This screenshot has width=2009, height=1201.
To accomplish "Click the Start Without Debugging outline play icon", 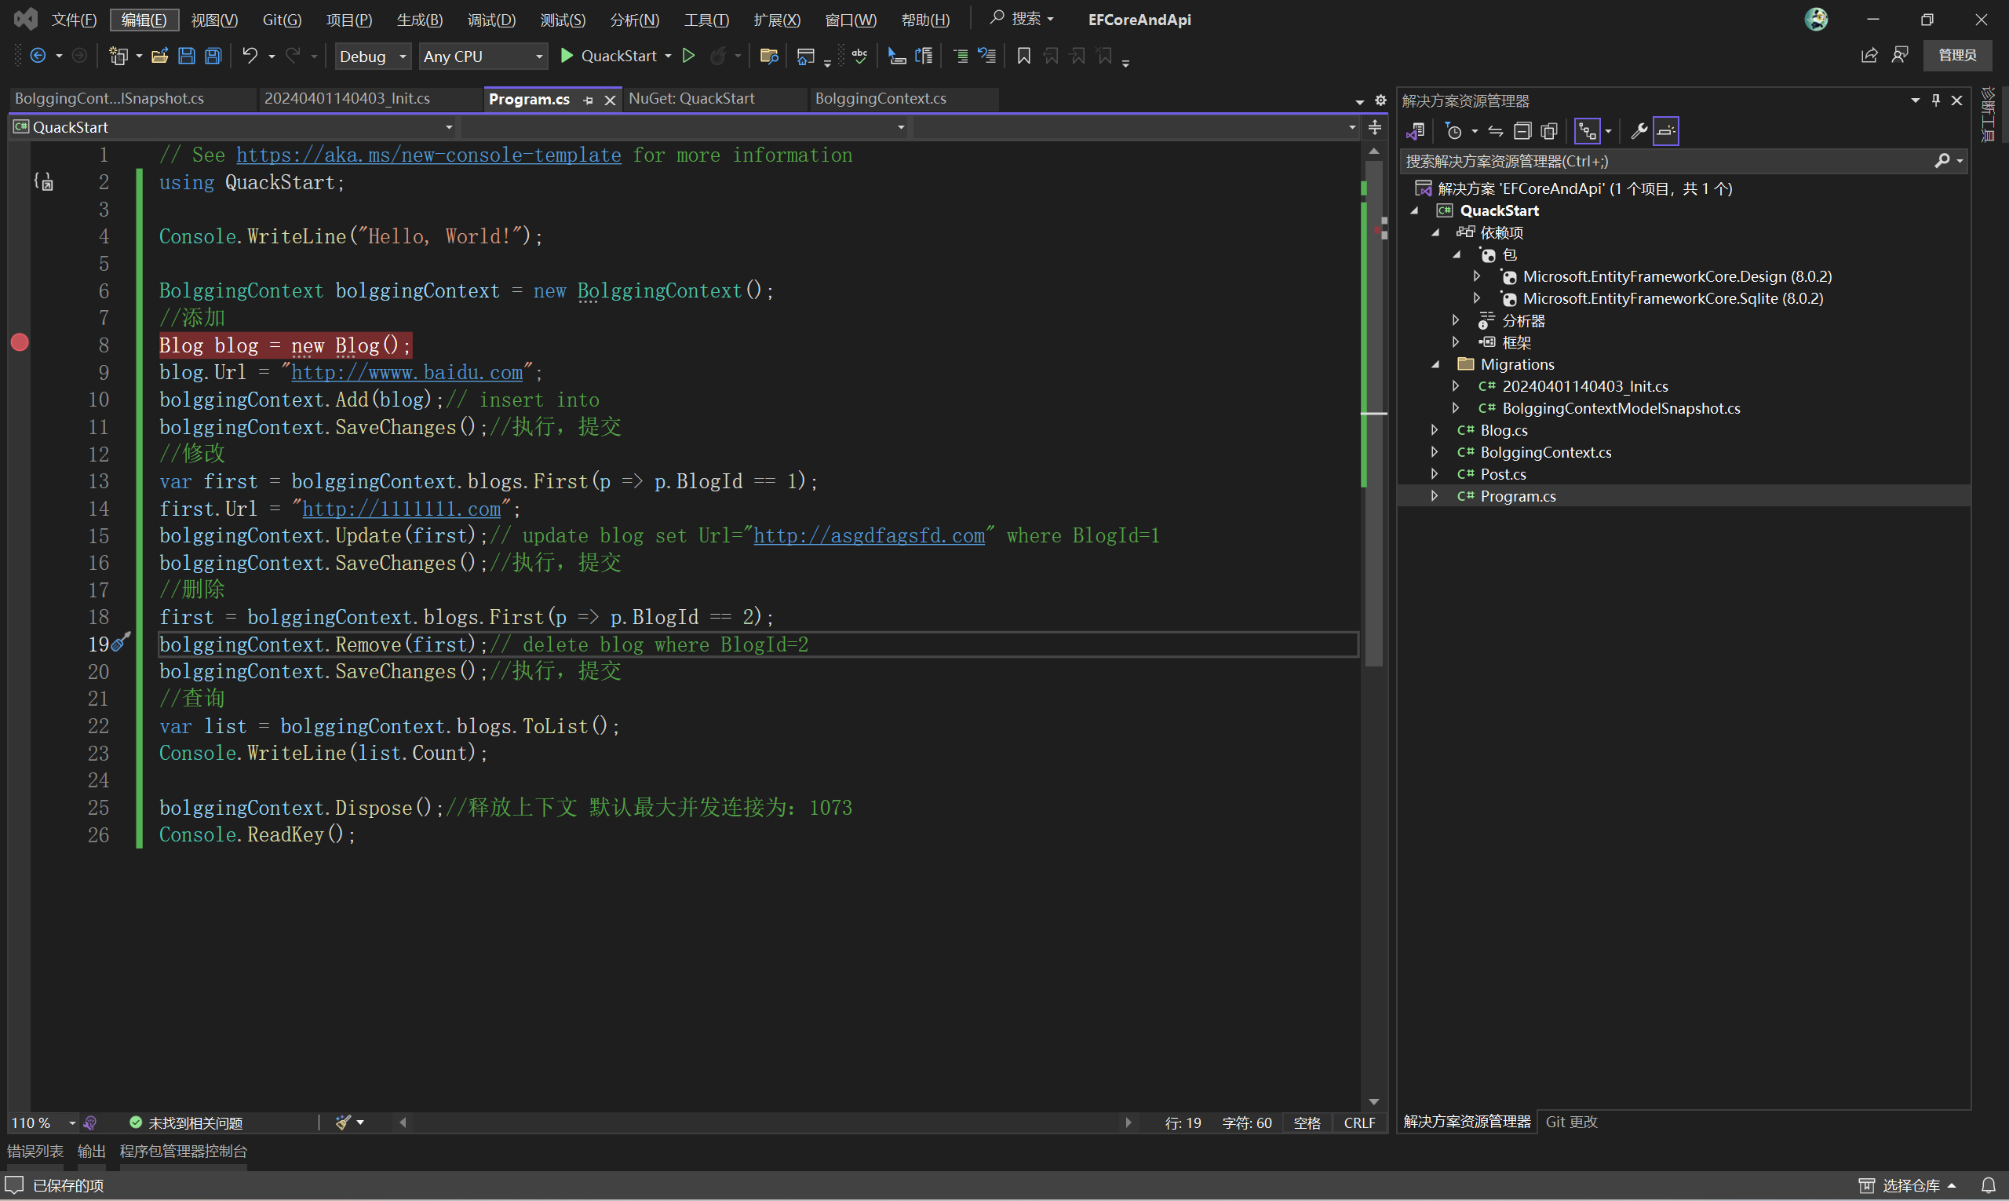I will [688, 56].
